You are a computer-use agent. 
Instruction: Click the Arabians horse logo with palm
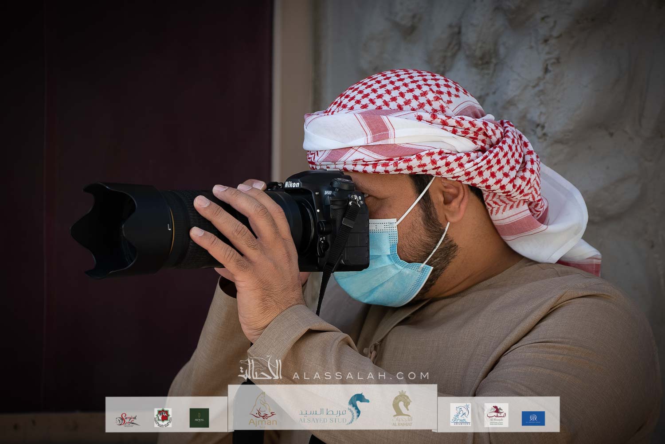point(461,415)
